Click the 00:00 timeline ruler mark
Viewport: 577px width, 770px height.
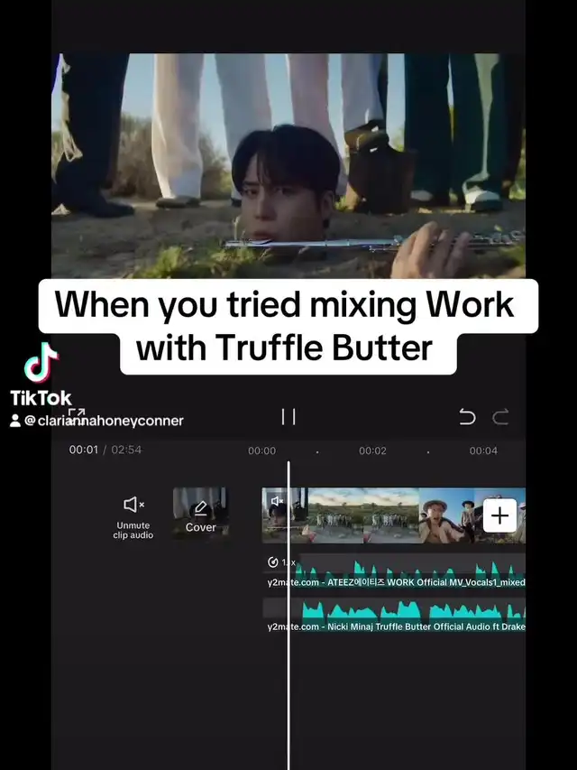click(262, 450)
